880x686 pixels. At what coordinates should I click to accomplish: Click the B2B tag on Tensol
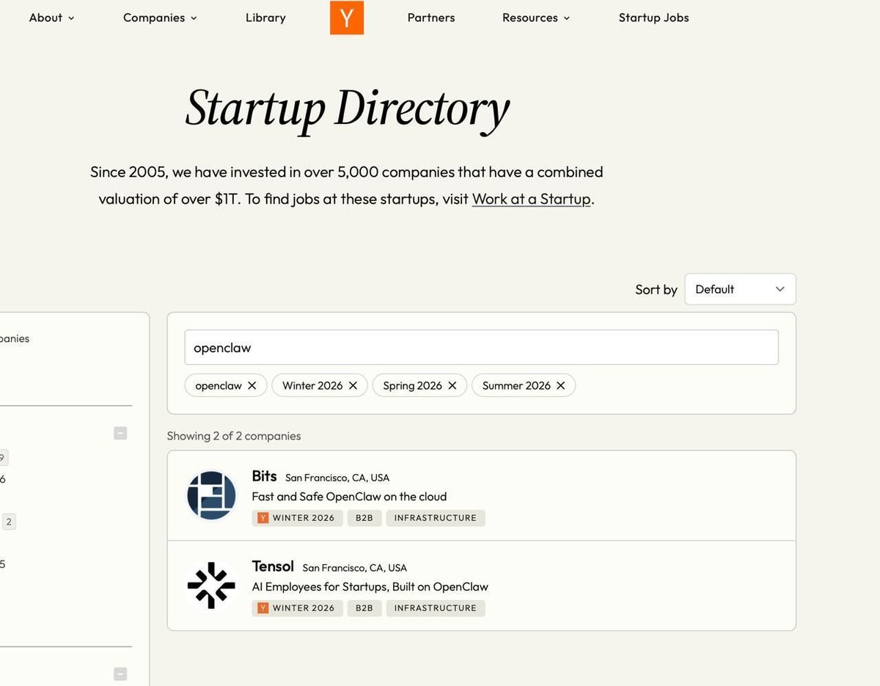point(364,608)
